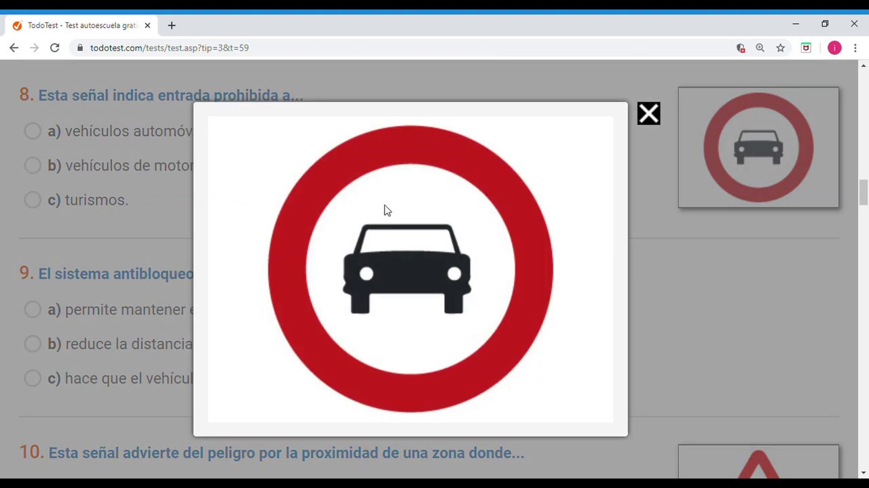
Task: Open the pink profile avatar
Action: (x=834, y=48)
